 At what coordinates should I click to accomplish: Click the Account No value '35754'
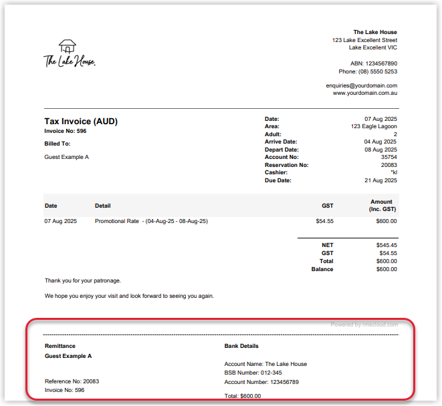coord(389,157)
